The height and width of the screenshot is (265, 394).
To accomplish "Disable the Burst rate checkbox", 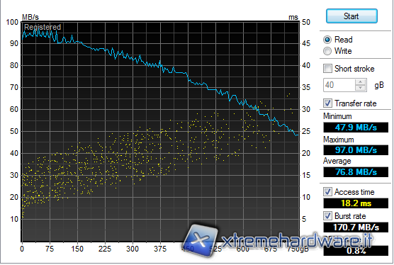I will (x=327, y=216).
